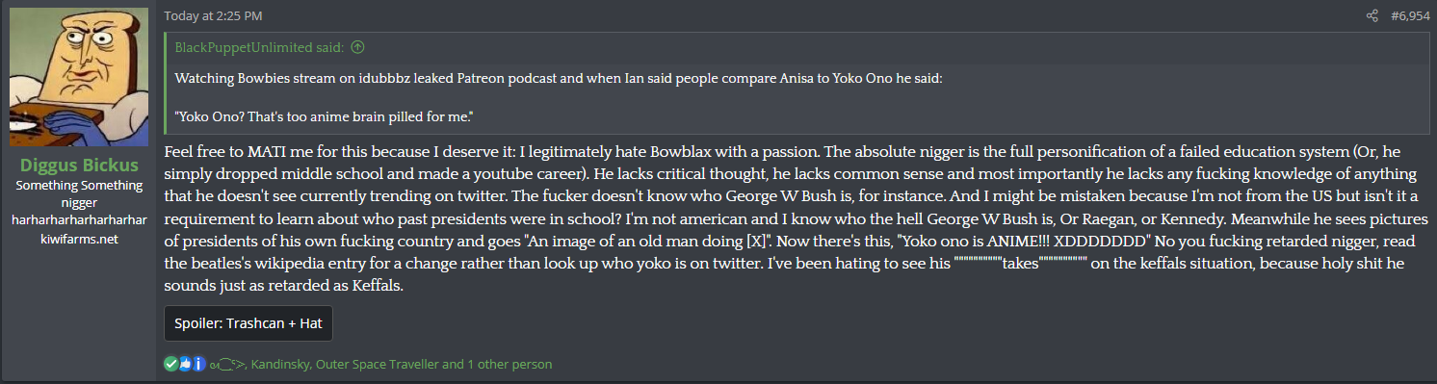This screenshot has width=1437, height=384.
Task: Click the "Something Something" user title text
Action: click(x=79, y=186)
